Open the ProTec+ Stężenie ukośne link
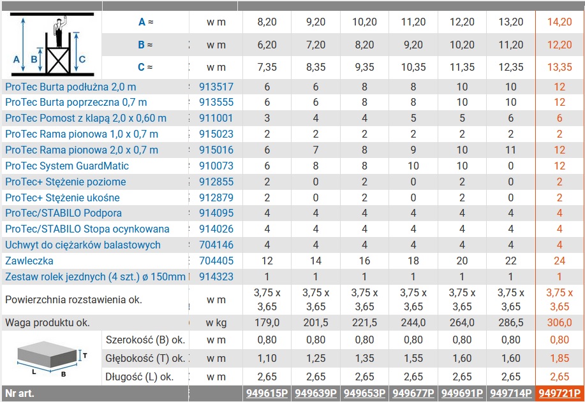The height and width of the screenshot is (402, 585). pos(63,197)
